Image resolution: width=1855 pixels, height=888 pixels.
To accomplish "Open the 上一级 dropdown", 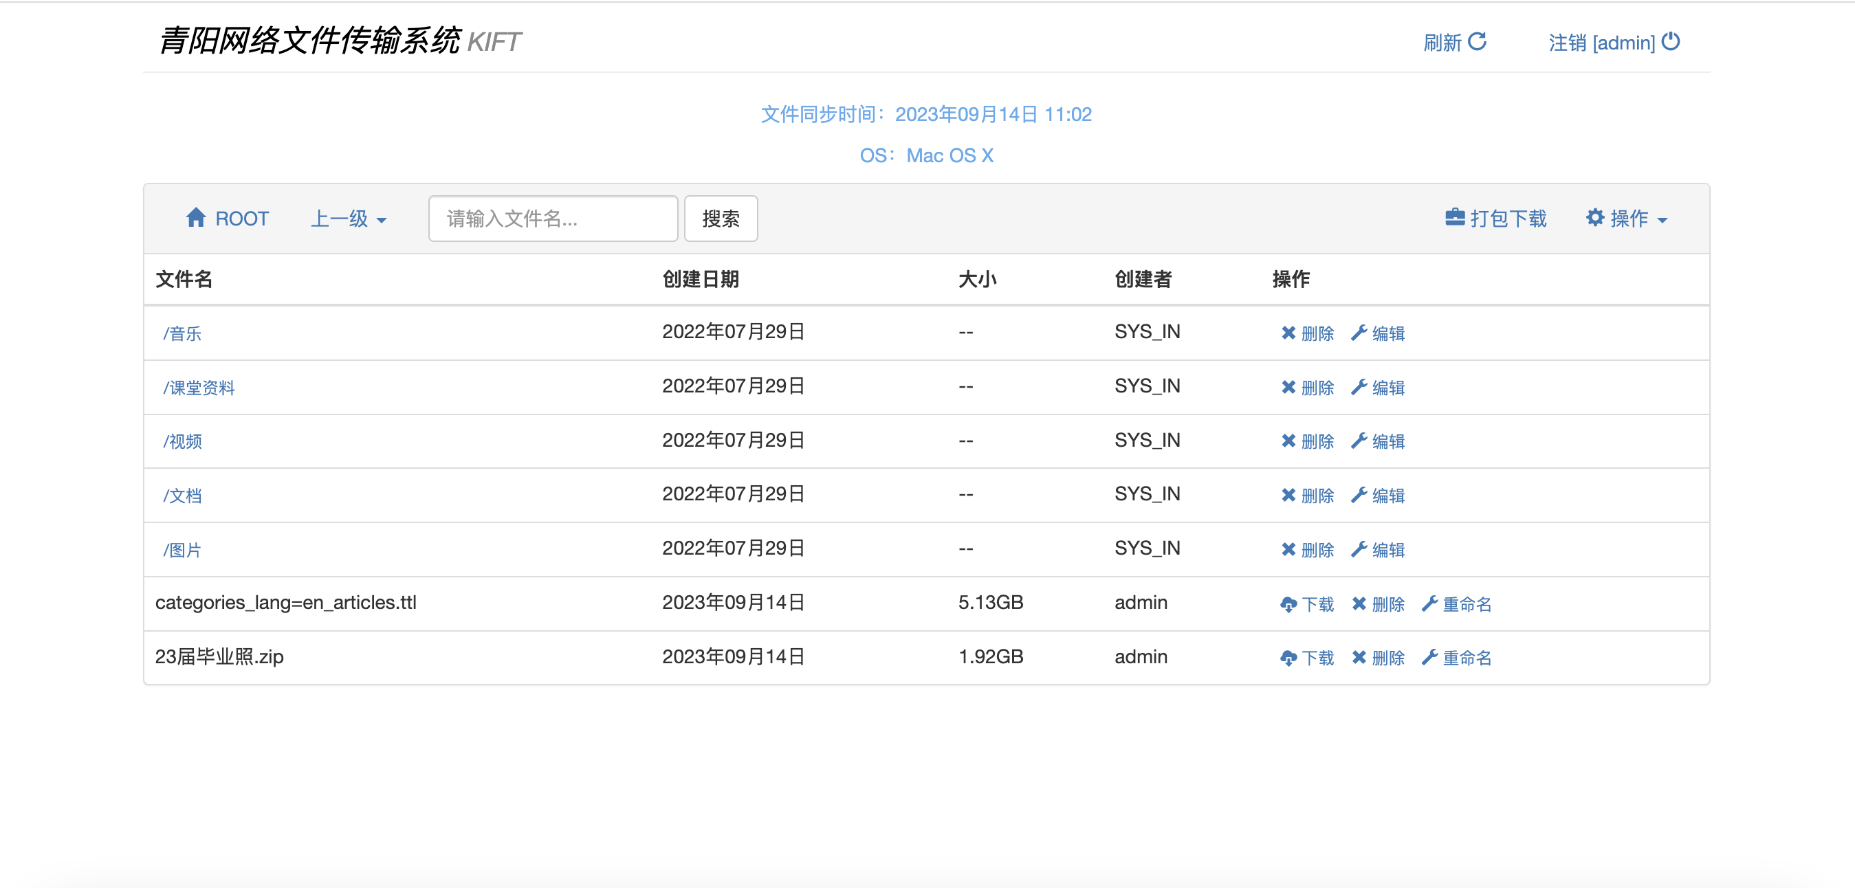I will pyautogui.click(x=349, y=218).
